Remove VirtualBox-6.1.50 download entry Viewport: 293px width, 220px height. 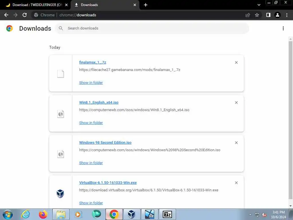236,183
